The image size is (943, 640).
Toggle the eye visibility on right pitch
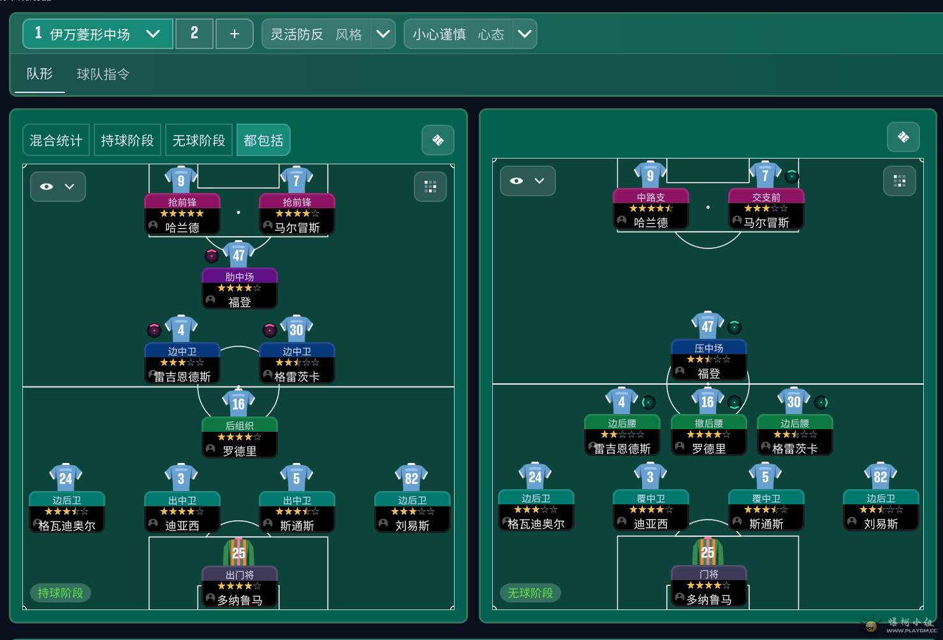(x=516, y=181)
